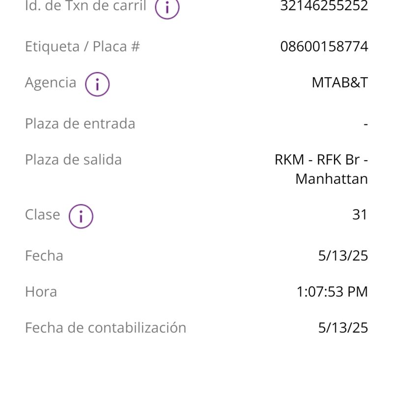Tap the Clase label text

tap(43, 215)
